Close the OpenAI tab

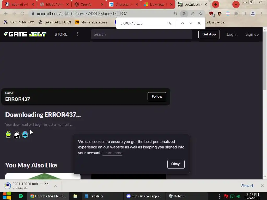102,5
